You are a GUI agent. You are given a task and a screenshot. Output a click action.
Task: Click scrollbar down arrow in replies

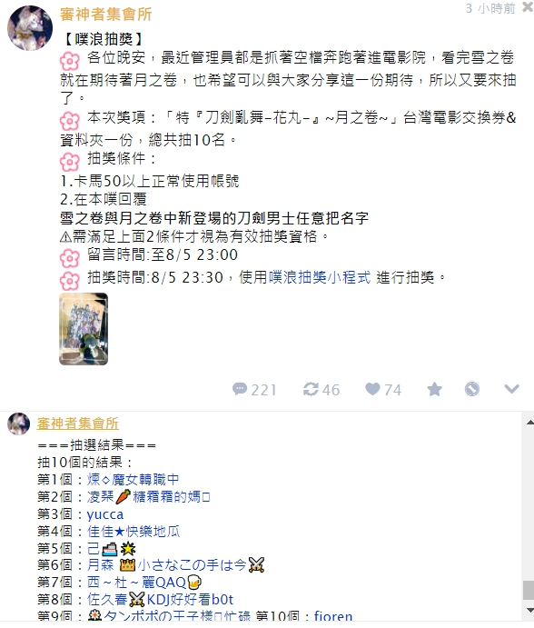[529, 611]
